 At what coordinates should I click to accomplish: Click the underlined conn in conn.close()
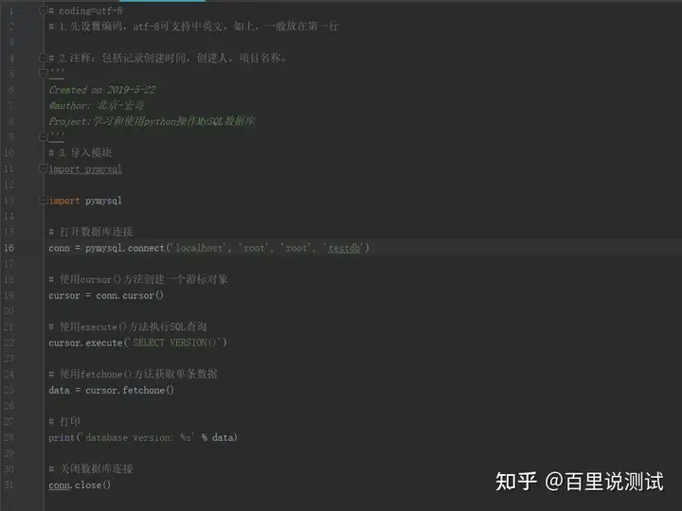[60, 485]
